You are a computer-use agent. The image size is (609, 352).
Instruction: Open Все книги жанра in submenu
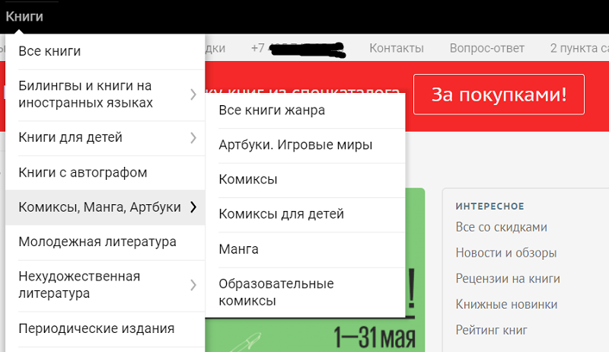click(x=272, y=110)
